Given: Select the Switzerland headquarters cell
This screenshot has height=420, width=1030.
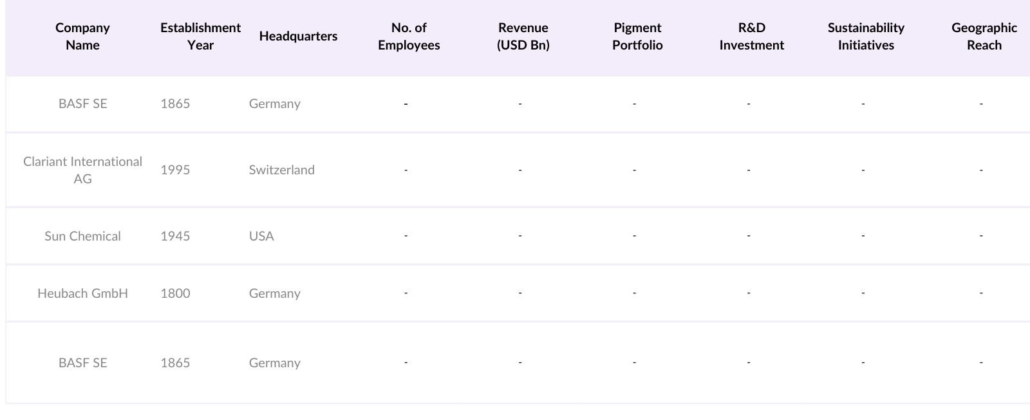Looking at the screenshot, I should [x=282, y=170].
